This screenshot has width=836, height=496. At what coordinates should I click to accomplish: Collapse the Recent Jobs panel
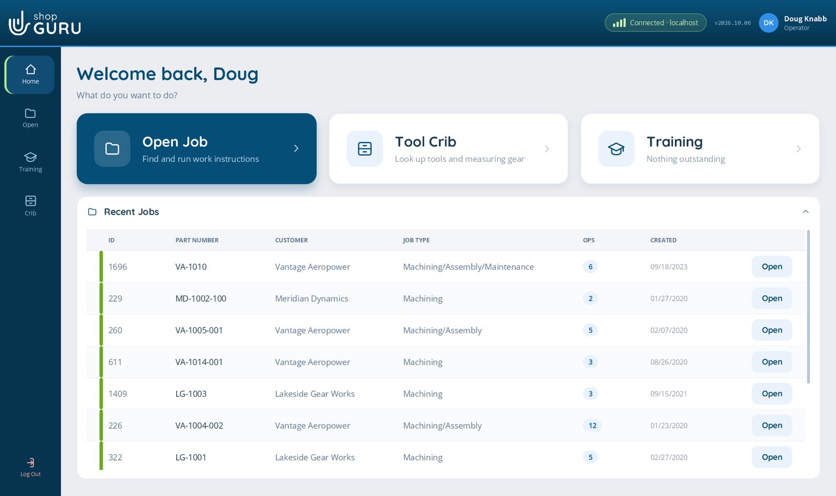(x=805, y=211)
